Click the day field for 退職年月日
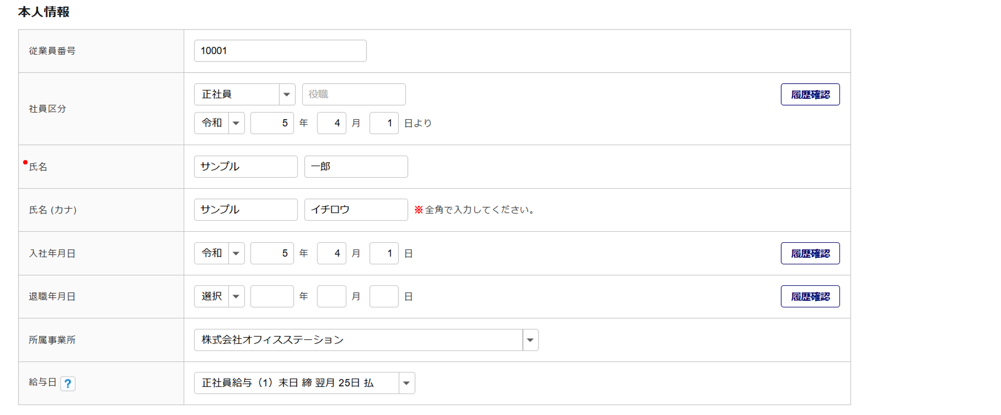 click(383, 297)
